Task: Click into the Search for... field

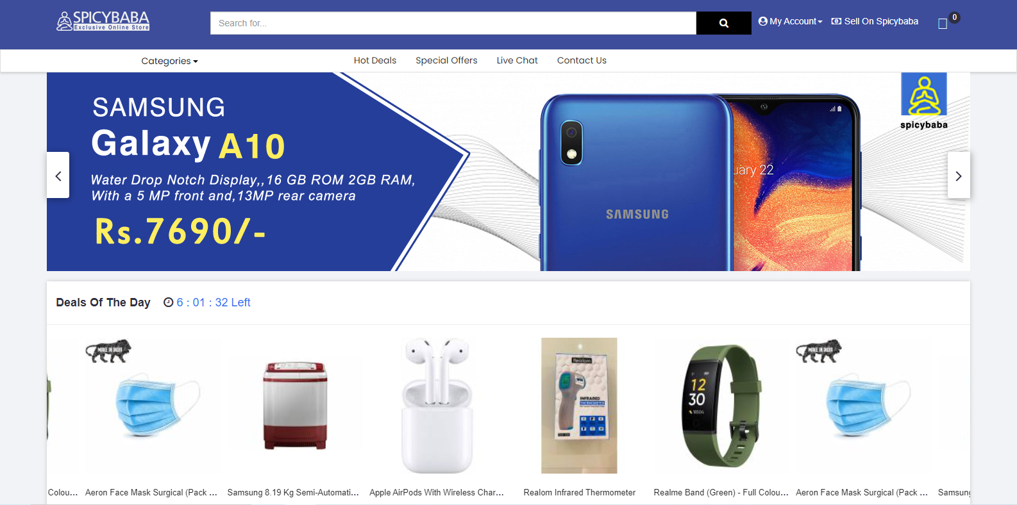Action: (x=453, y=23)
